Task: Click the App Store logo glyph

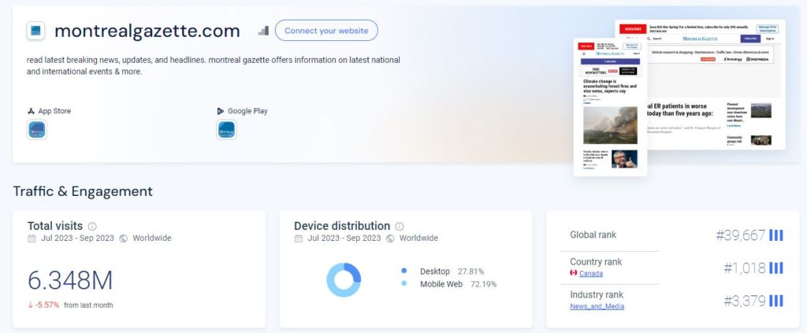Action: 31,111
